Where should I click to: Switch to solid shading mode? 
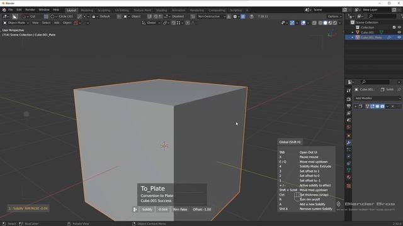[x=325, y=23]
